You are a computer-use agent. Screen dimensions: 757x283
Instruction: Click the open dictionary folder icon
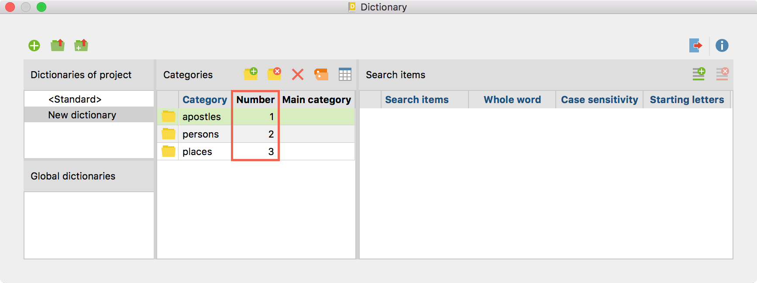[58, 45]
